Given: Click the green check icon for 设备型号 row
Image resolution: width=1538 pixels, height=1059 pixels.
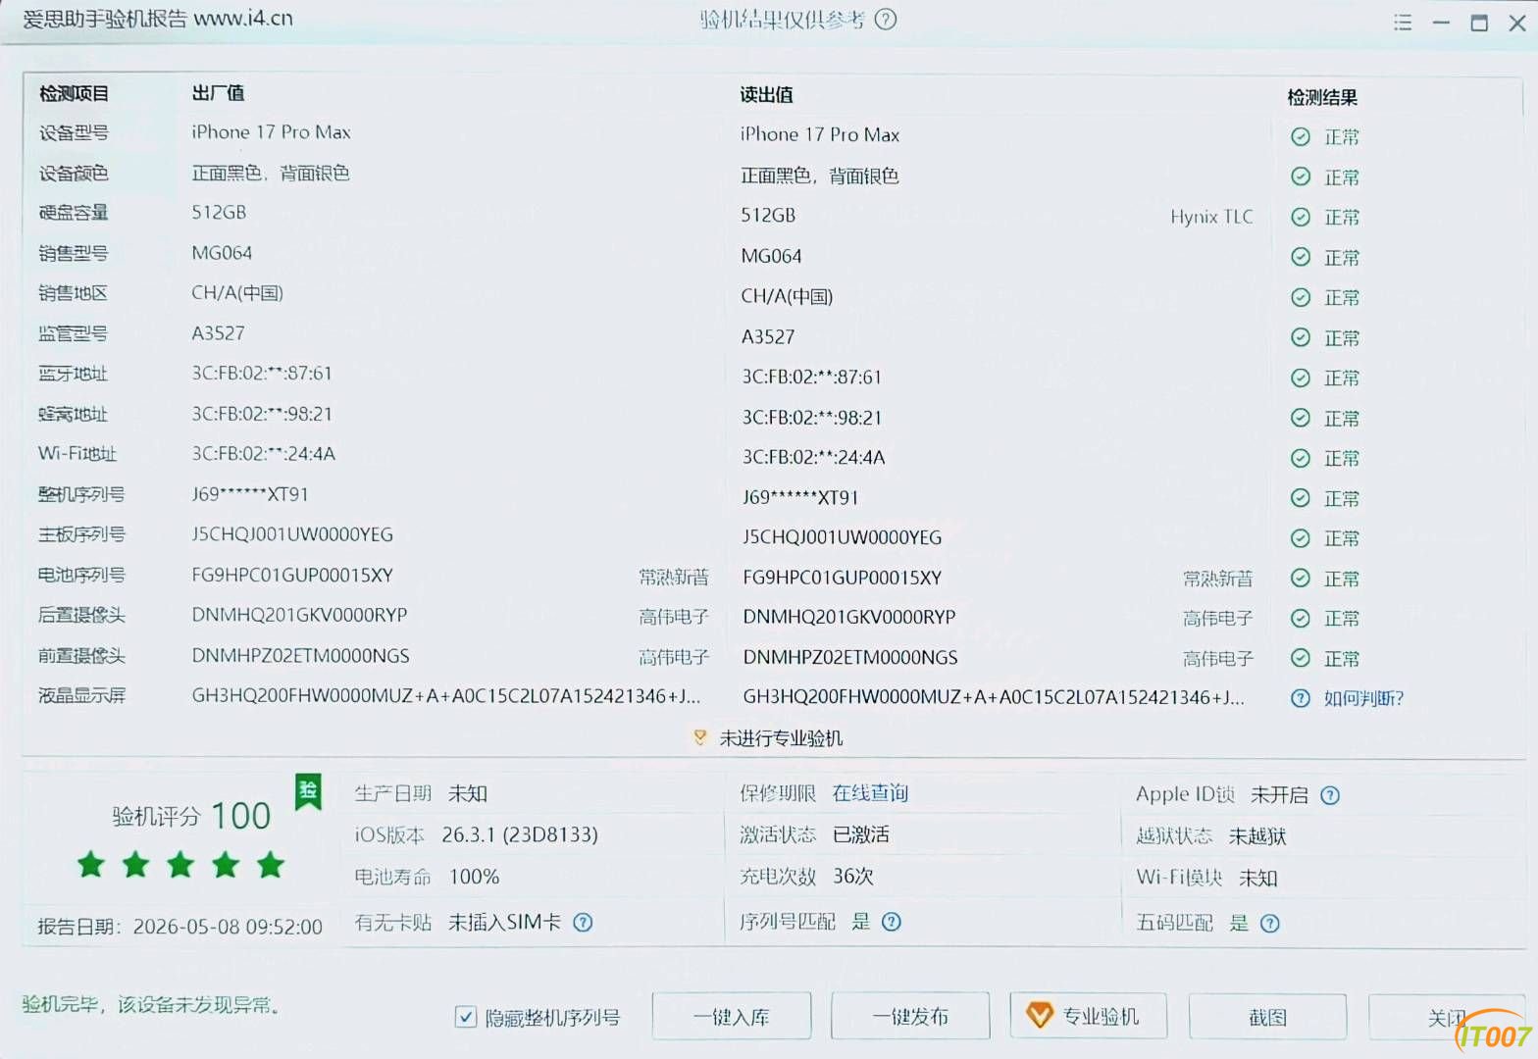Looking at the screenshot, I should pos(1301,137).
